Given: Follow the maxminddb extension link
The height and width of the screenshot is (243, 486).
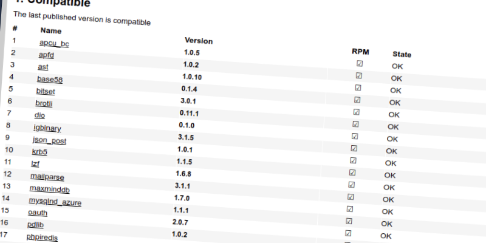Looking at the screenshot, I should 49,189.
